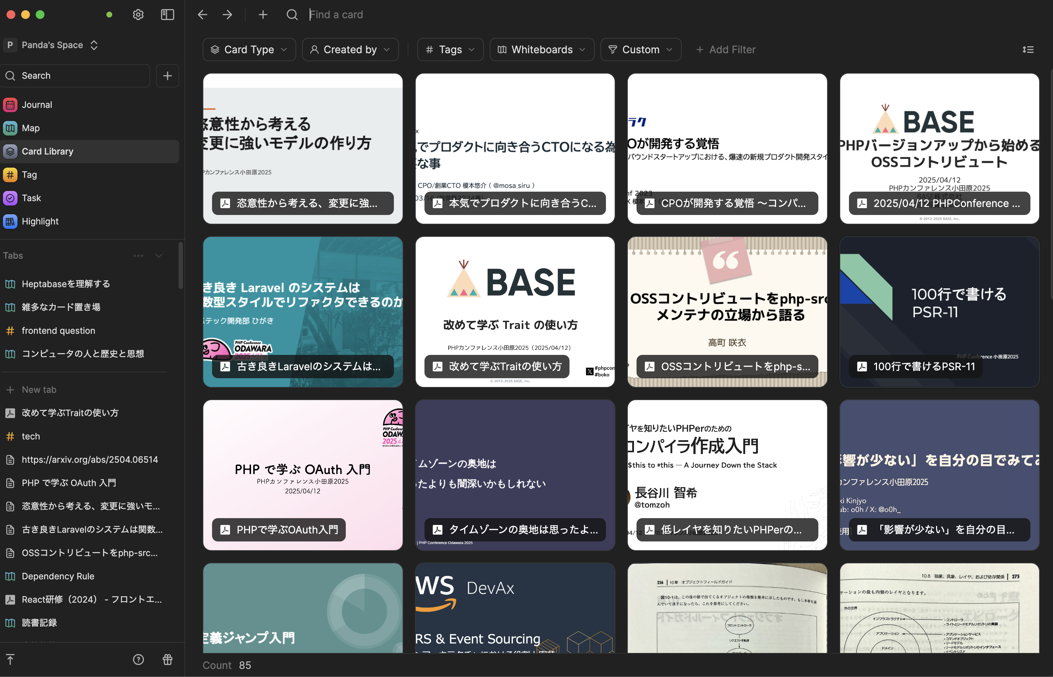Open the Map view
This screenshot has width=1053, height=677.
pyautogui.click(x=31, y=128)
